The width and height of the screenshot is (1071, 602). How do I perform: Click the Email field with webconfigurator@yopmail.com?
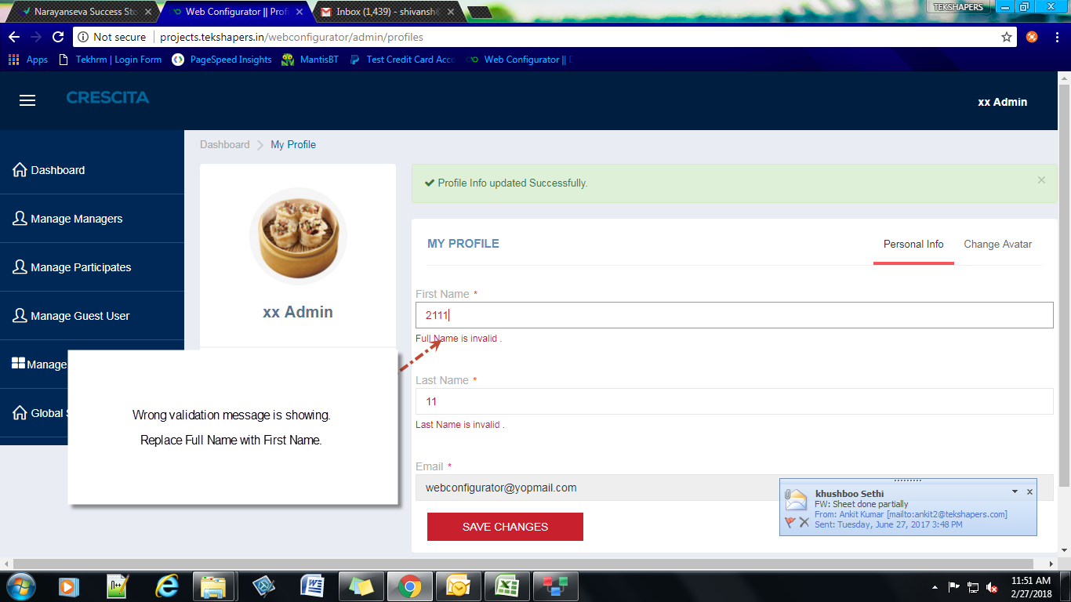coord(734,488)
